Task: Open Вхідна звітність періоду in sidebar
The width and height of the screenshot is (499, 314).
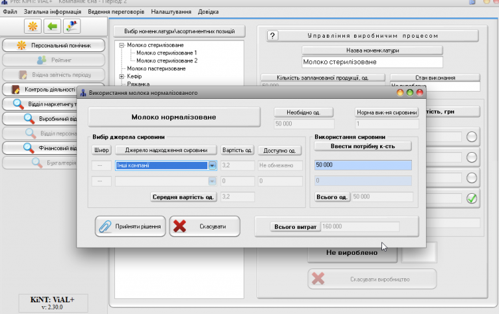Action: click(53, 75)
